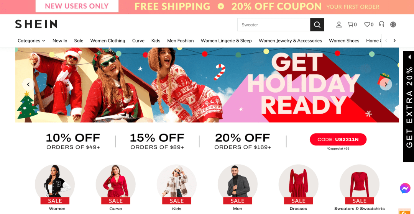Click the New Users Only banner
This screenshot has width=414, height=214.
pyautogui.click(x=77, y=6)
